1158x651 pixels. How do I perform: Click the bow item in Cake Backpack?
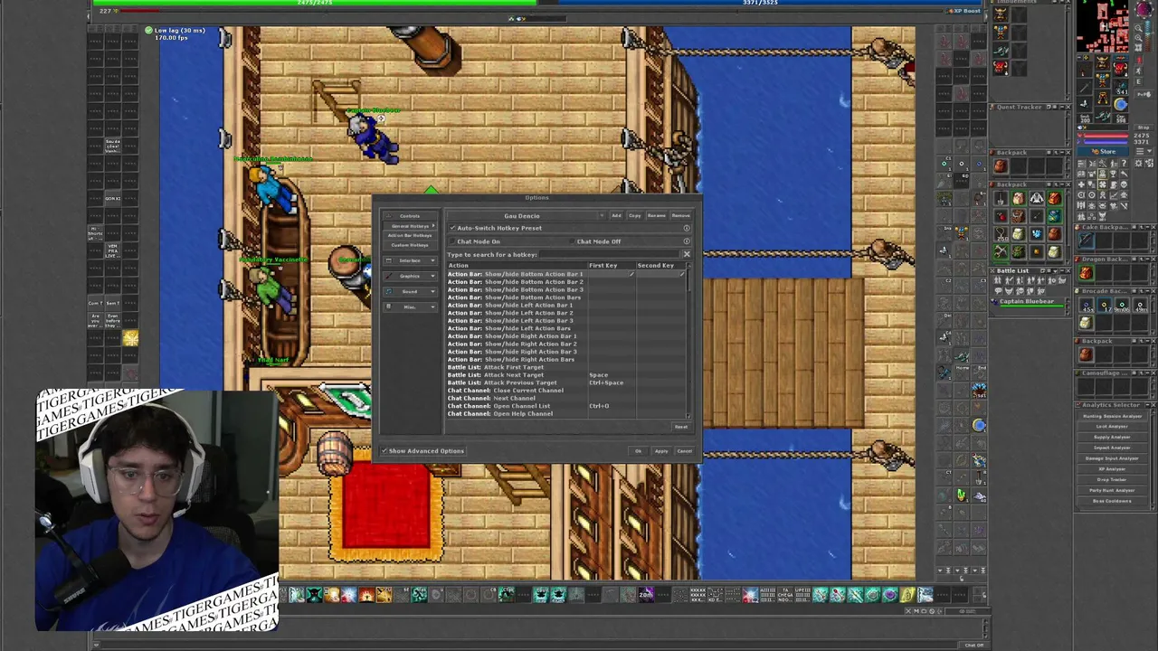tap(1087, 241)
